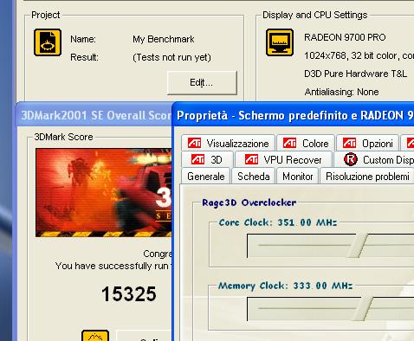414x341 pixels.
Task: Click the Proprietà window title bar
Action: coord(293,115)
